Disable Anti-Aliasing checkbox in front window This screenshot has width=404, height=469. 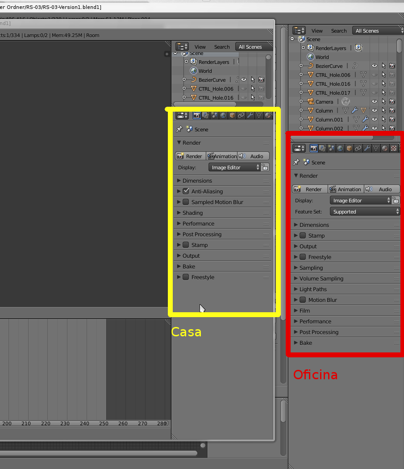point(186,191)
